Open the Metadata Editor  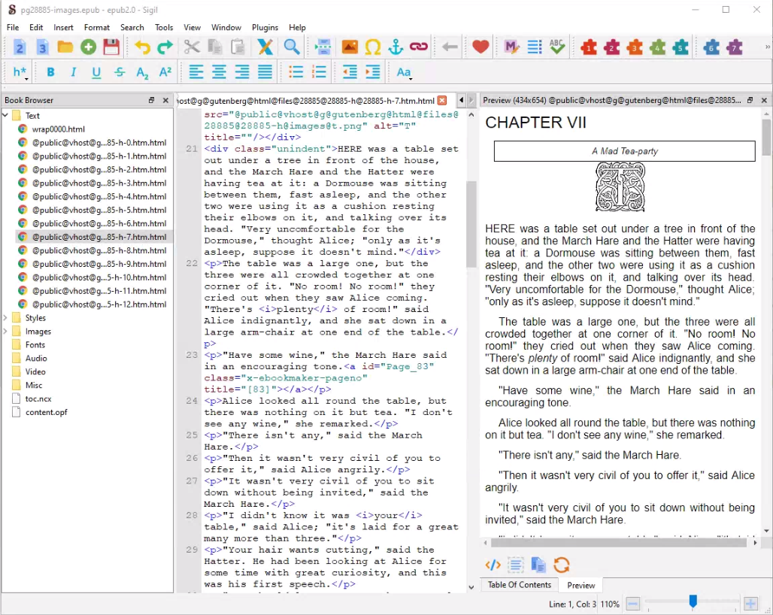tap(511, 46)
